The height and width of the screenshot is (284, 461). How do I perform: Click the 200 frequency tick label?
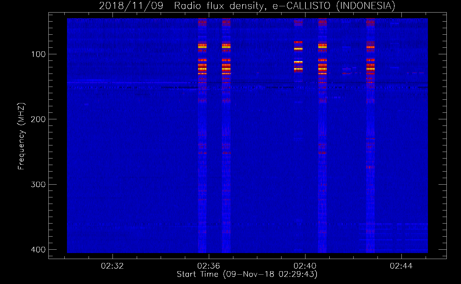38,119
